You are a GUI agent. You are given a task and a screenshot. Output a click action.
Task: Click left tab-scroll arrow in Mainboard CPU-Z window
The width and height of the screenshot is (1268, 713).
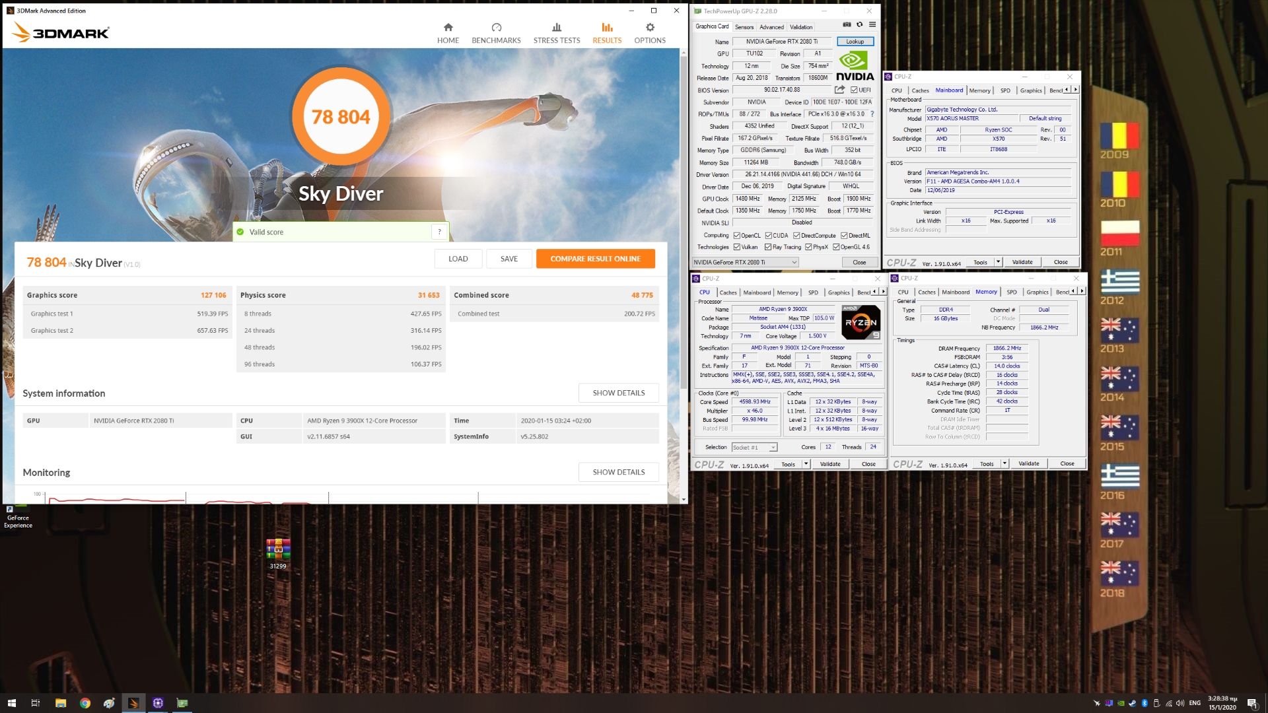1067,90
